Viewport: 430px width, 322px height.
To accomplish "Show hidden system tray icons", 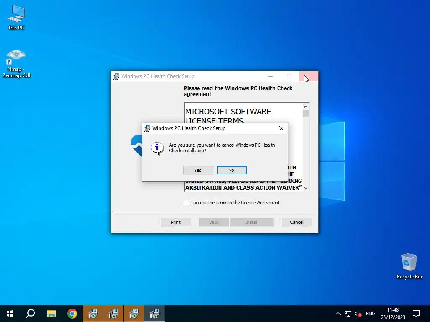I will (338, 314).
